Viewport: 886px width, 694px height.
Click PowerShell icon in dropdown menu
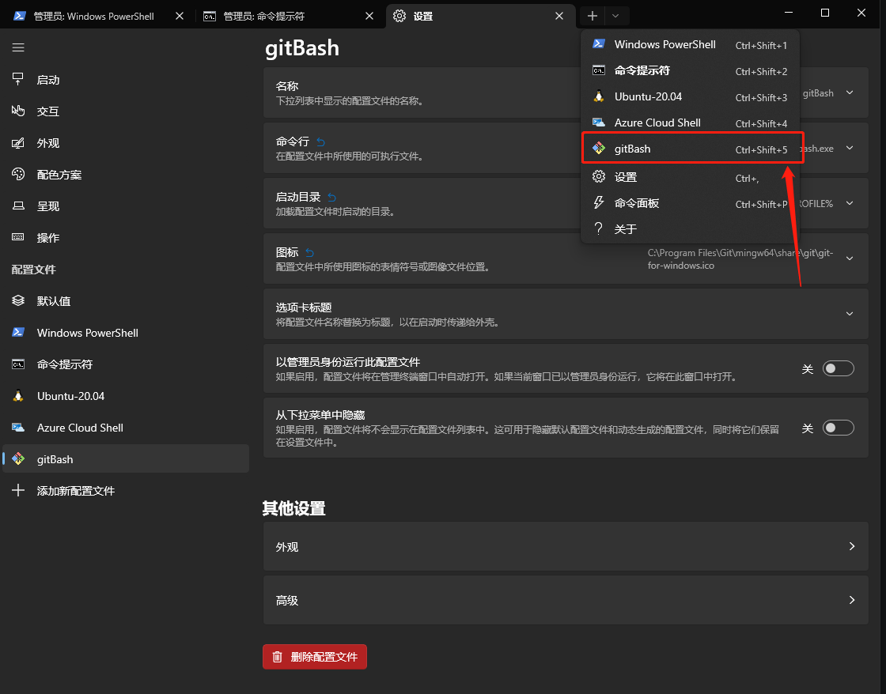pyautogui.click(x=598, y=44)
